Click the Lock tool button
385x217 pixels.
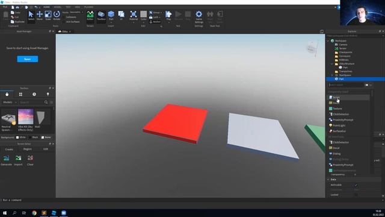pyautogui.click(x=154, y=17)
